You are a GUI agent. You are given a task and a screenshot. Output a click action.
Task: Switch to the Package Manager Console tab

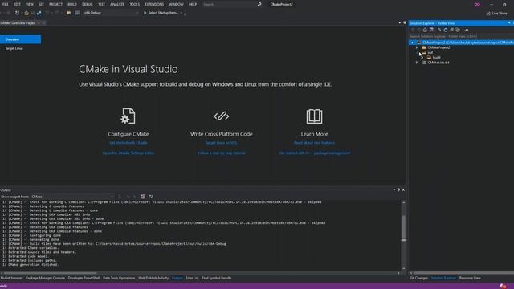(x=45, y=278)
